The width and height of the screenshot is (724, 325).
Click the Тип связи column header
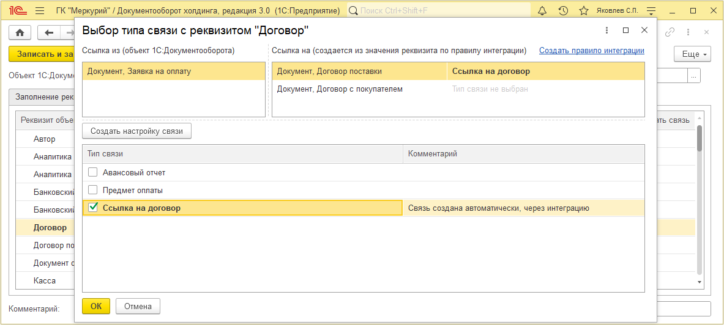pos(242,154)
